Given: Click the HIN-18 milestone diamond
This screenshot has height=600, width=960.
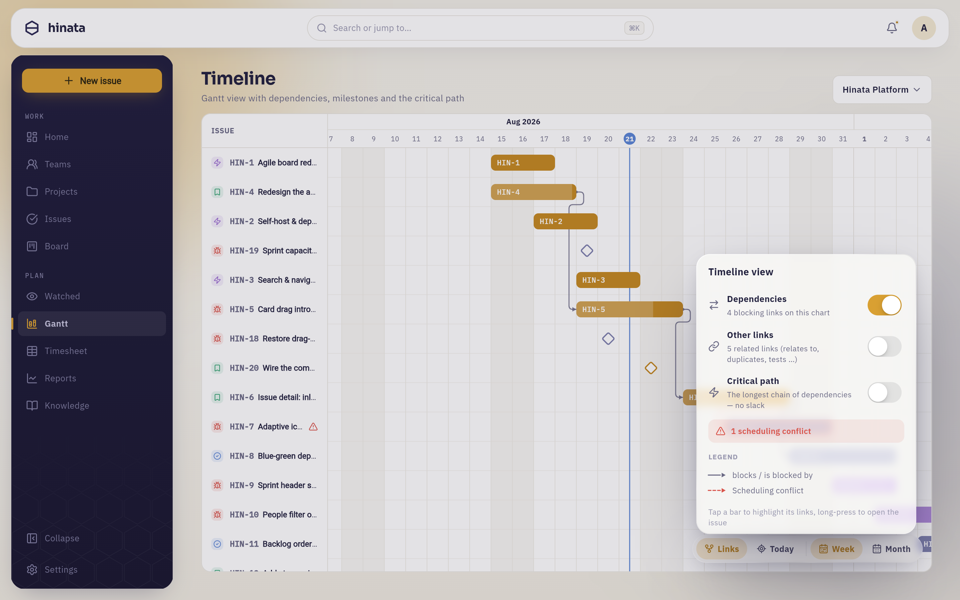Looking at the screenshot, I should [x=608, y=339].
